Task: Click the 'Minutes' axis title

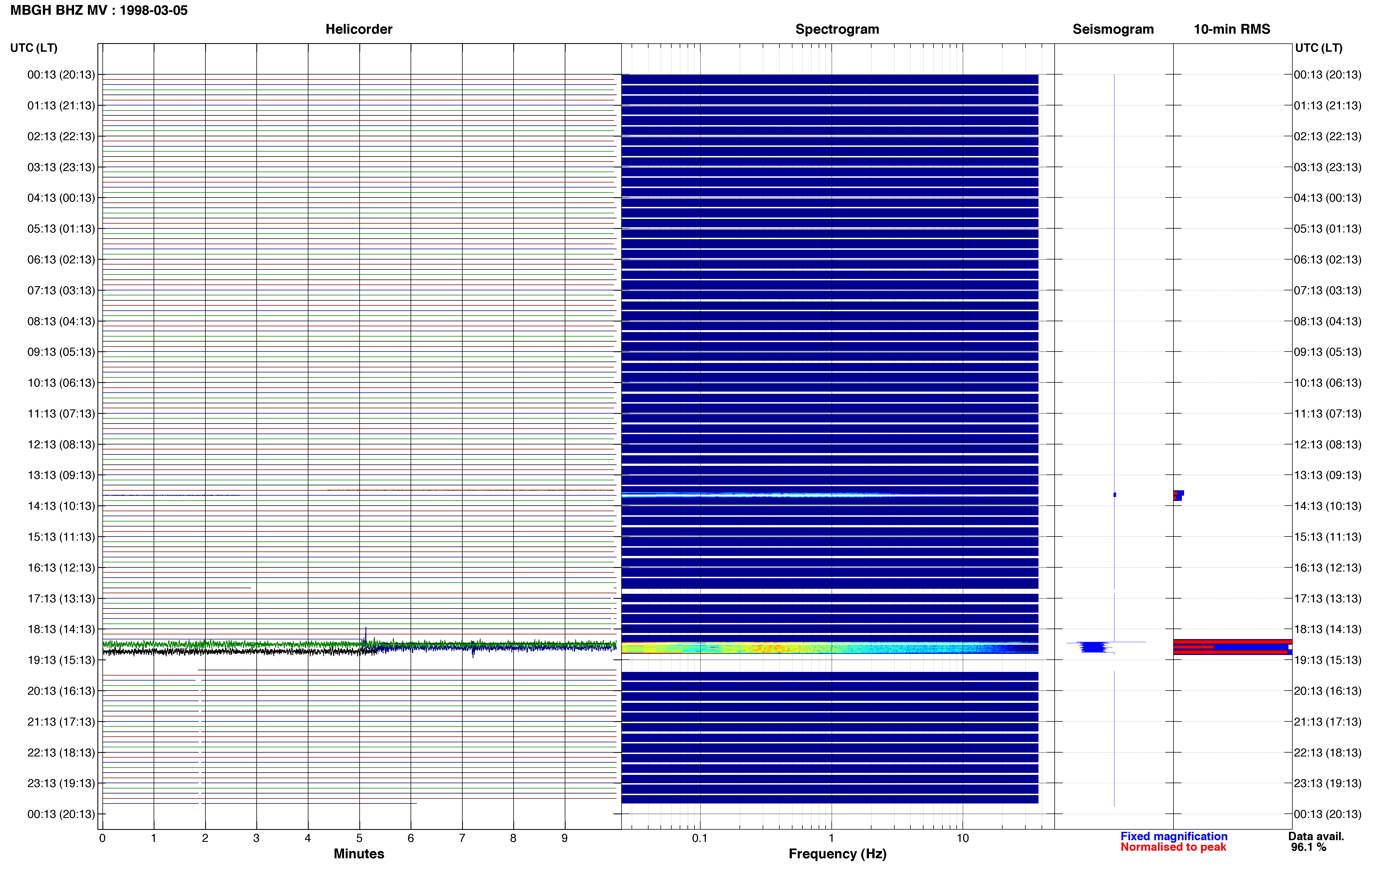Action: coord(359,854)
